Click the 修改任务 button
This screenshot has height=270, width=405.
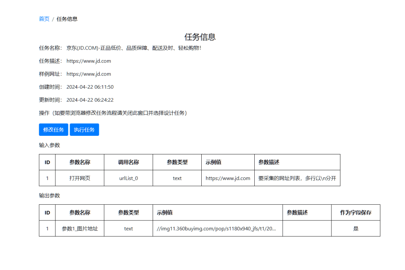point(53,129)
